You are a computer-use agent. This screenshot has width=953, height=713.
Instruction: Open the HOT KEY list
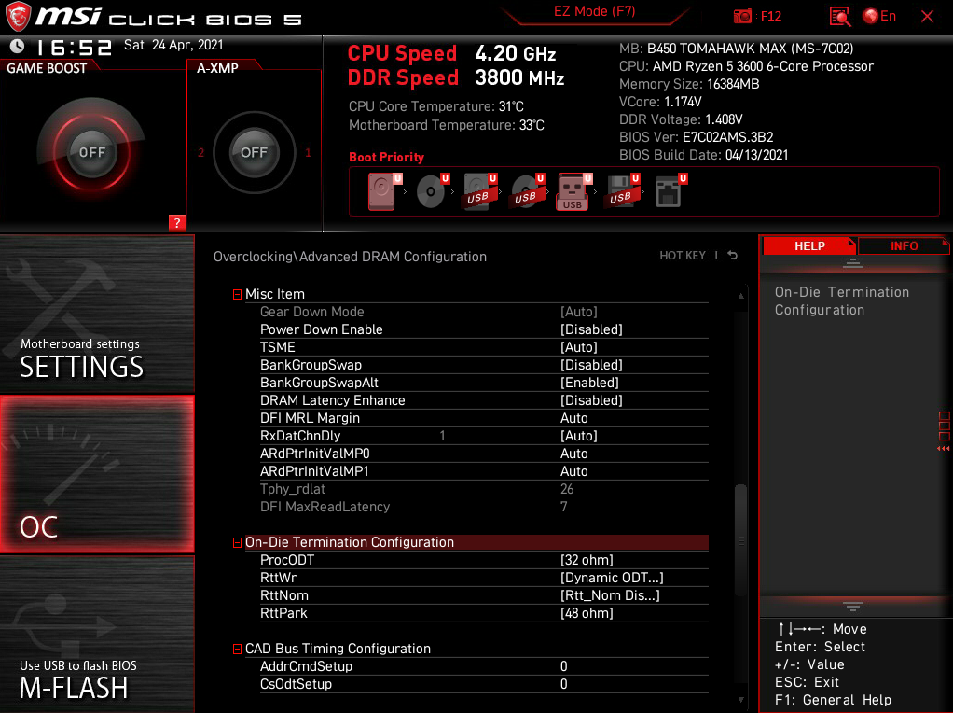[683, 256]
